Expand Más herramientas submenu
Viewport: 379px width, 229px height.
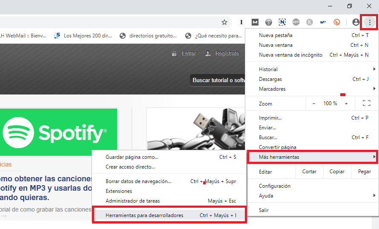312,157
